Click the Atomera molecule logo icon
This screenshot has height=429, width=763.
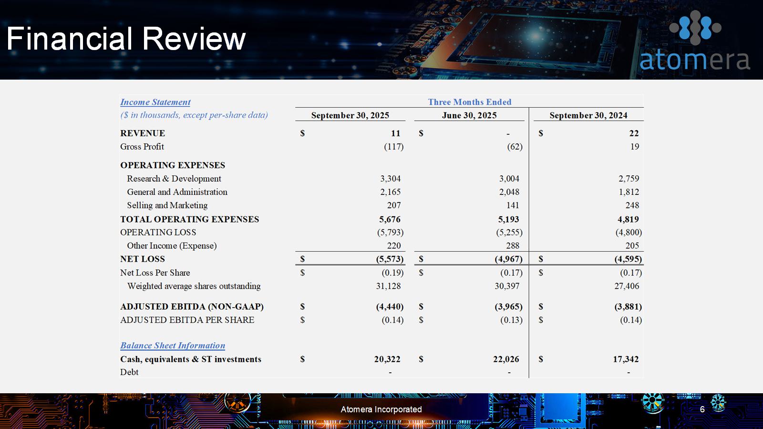click(x=695, y=27)
